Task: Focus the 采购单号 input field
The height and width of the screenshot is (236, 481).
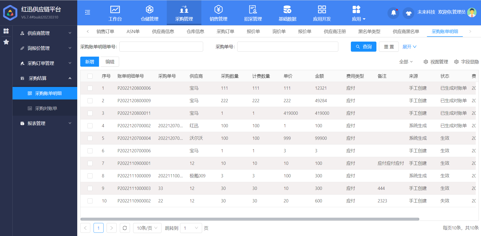Action: point(288,47)
